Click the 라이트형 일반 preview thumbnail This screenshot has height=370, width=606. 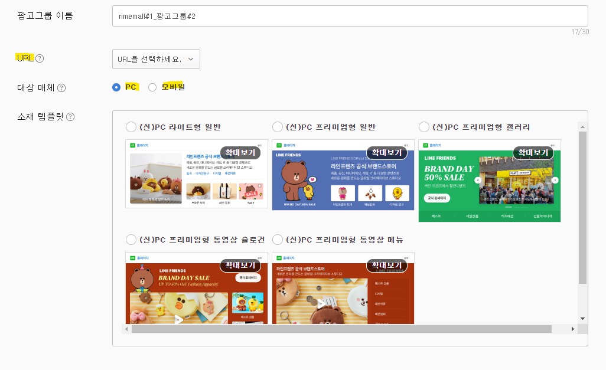pyautogui.click(x=197, y=174)
